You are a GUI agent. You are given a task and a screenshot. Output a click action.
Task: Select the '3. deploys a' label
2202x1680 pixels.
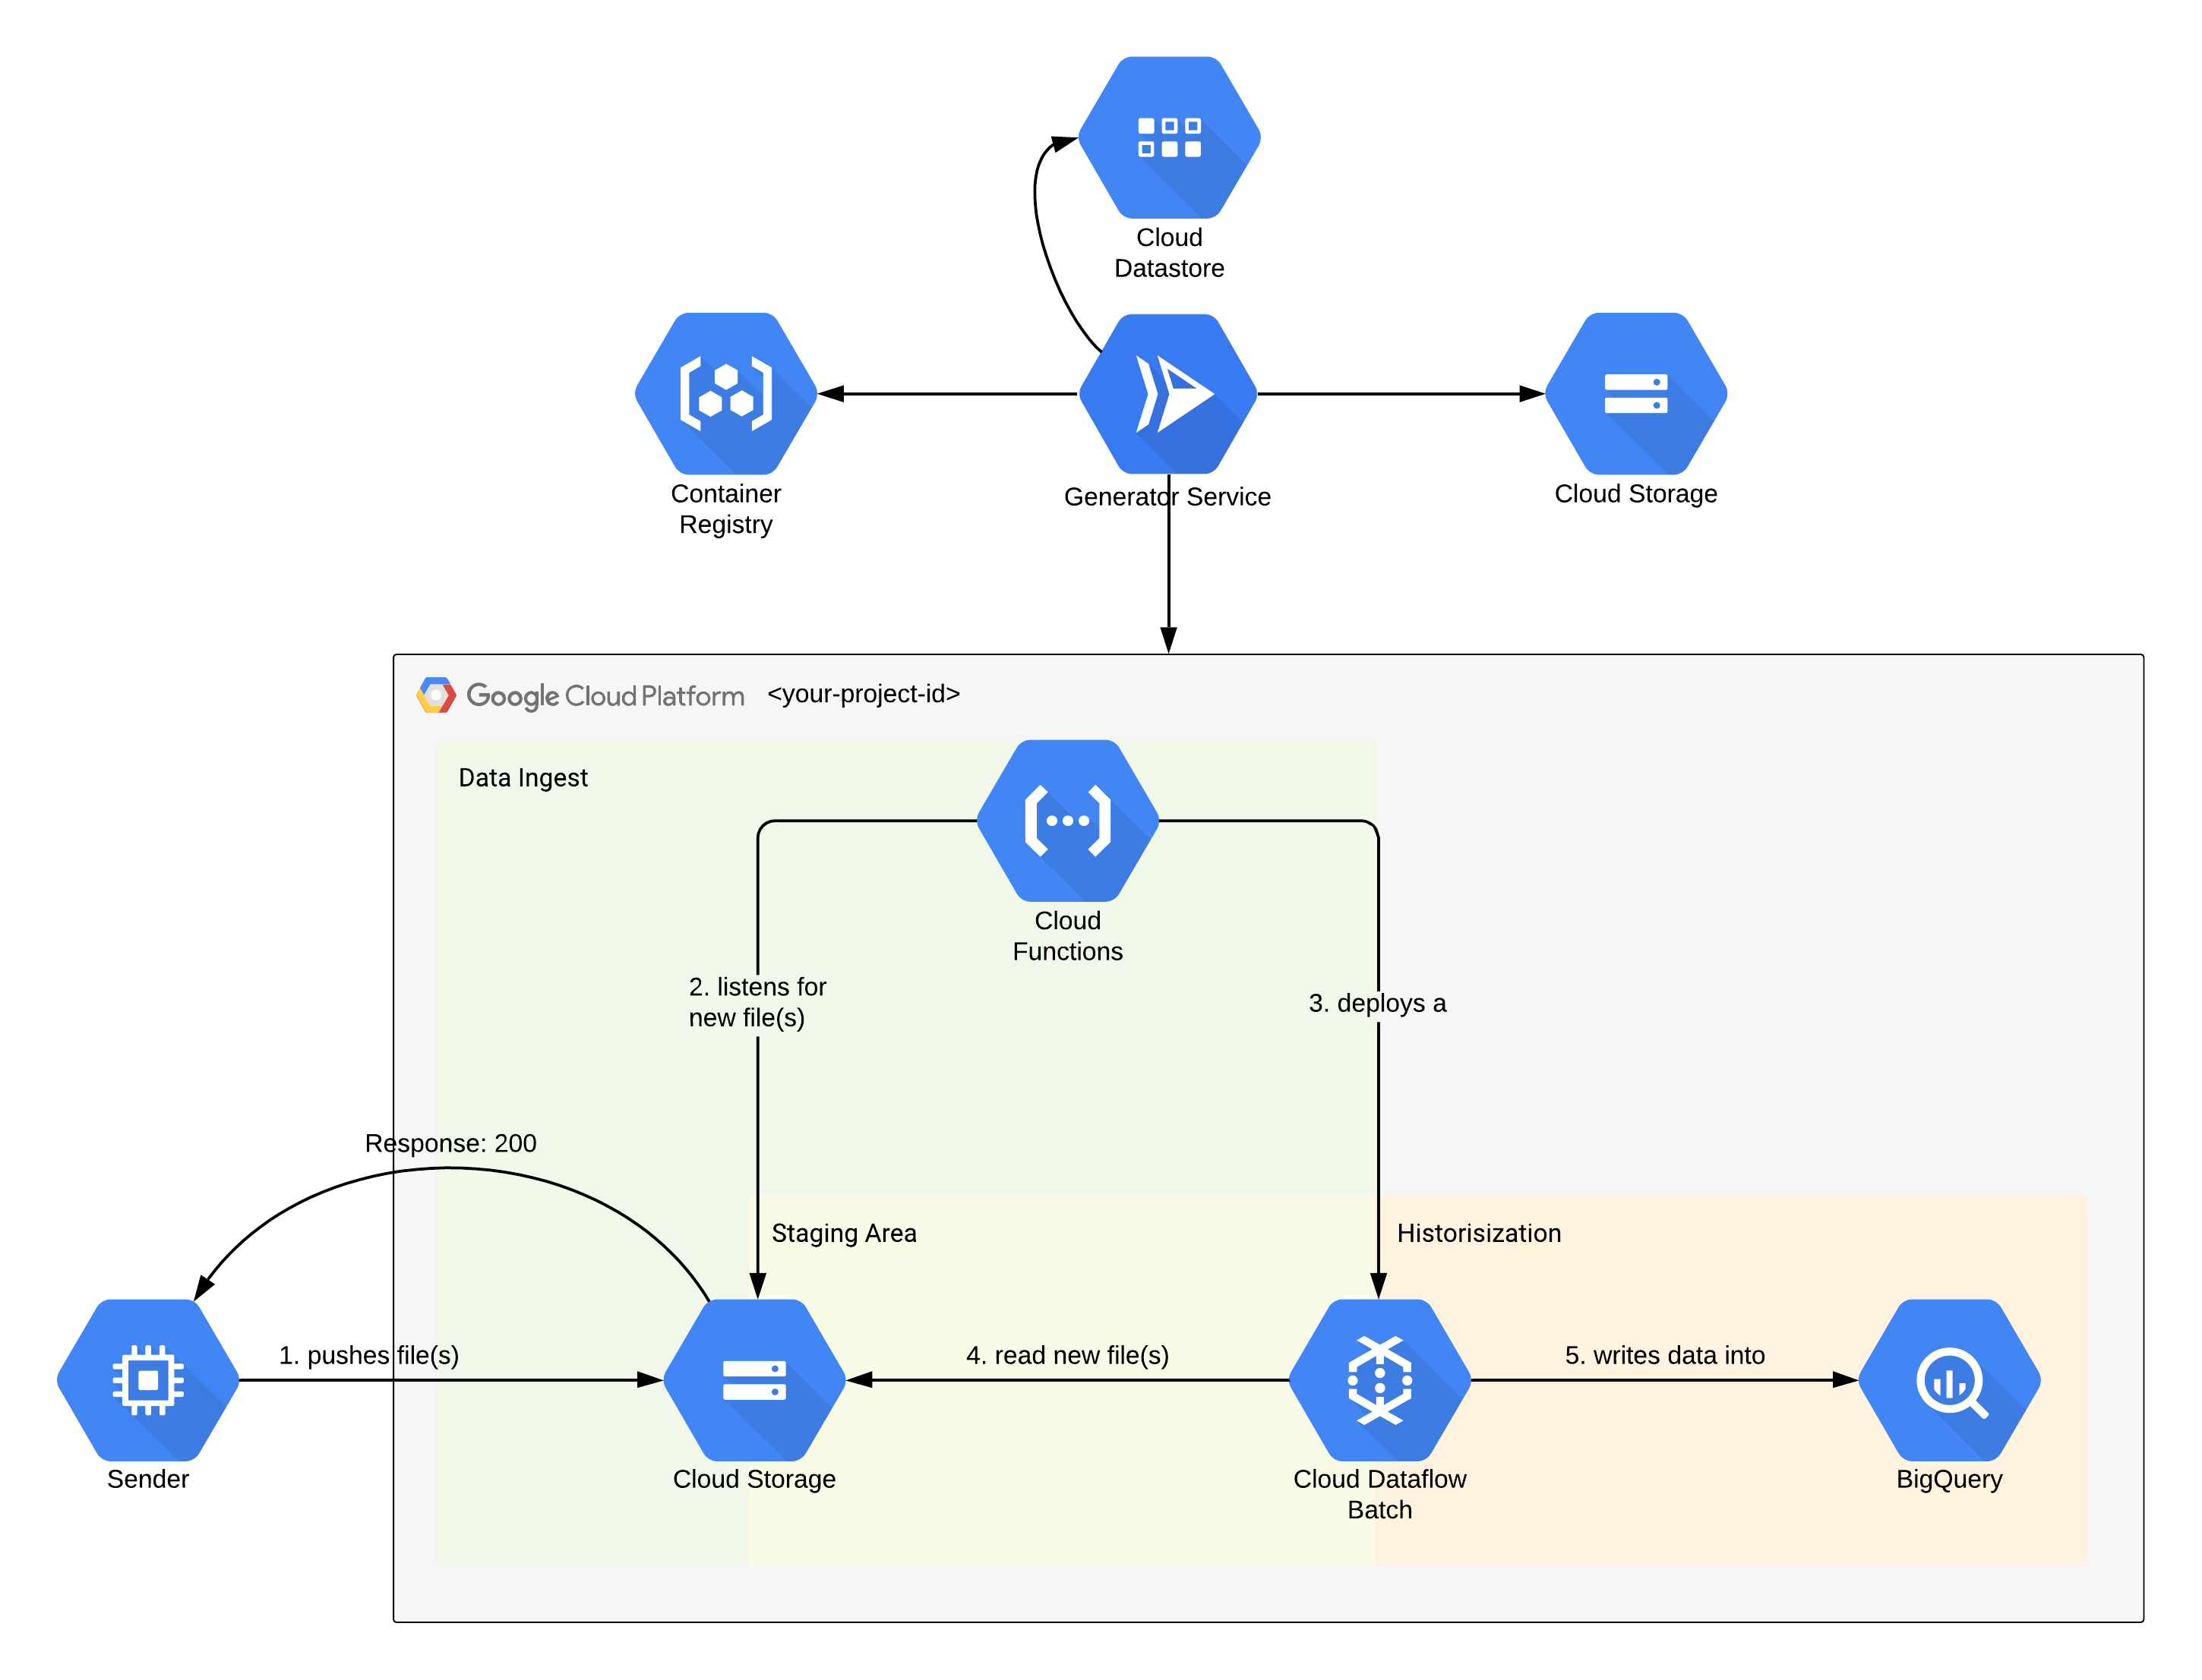click(1376, 1003)
